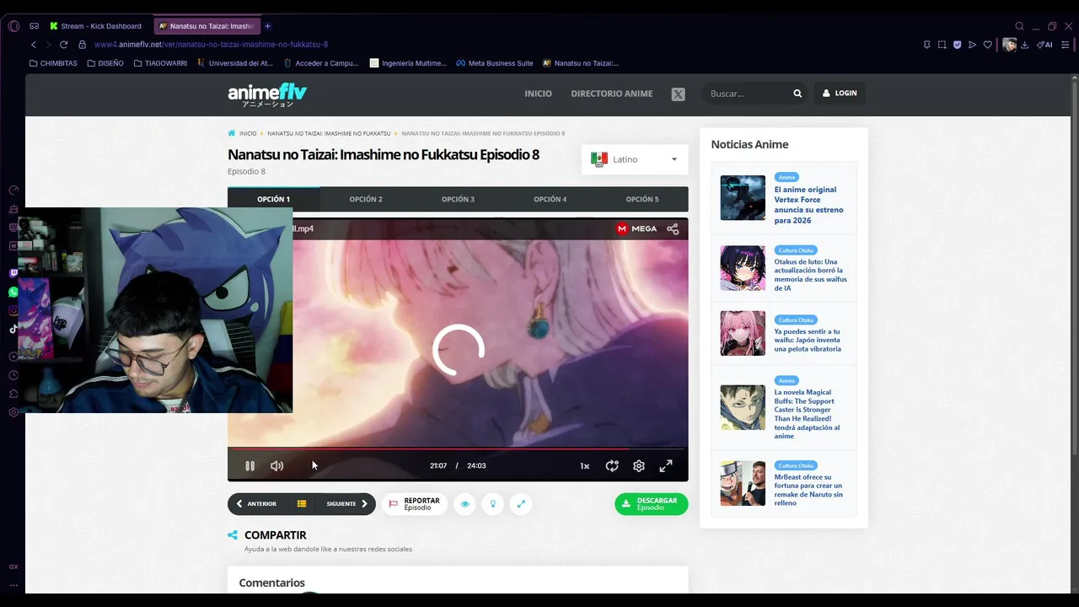Pause the video player
This screenshot has width=1079, height=607.
[x=250, y=465]
